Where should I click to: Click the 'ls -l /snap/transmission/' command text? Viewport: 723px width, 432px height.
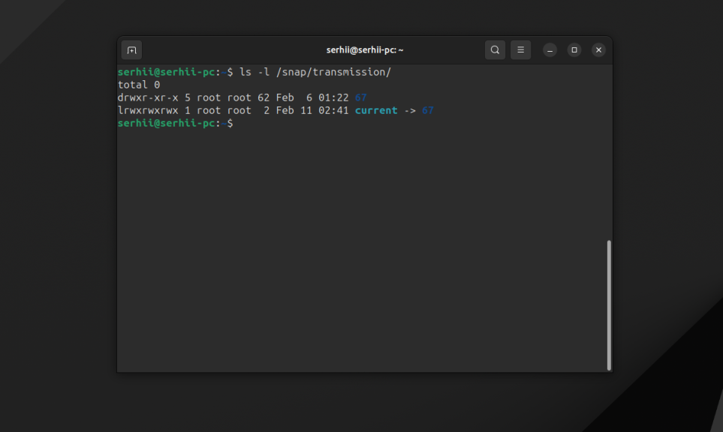pyautogui.click(x=315, y=72)
